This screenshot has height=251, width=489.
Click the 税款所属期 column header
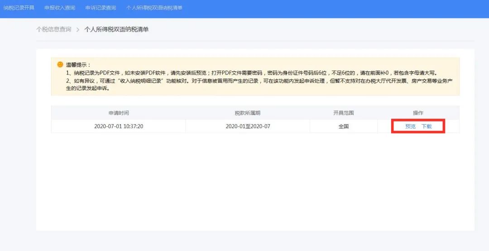tap(248, 113)
